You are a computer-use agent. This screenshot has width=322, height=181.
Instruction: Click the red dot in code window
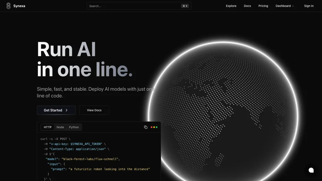[152, 127]
